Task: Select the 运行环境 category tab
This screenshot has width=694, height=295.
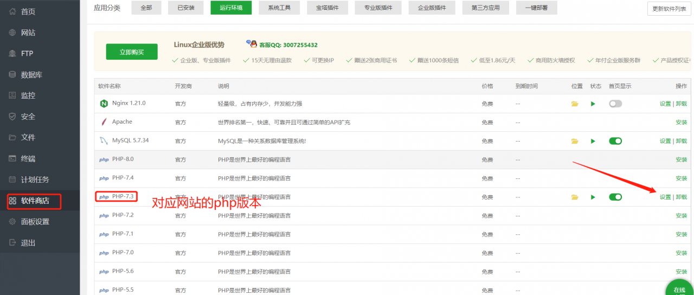Action: click(231, 8)
